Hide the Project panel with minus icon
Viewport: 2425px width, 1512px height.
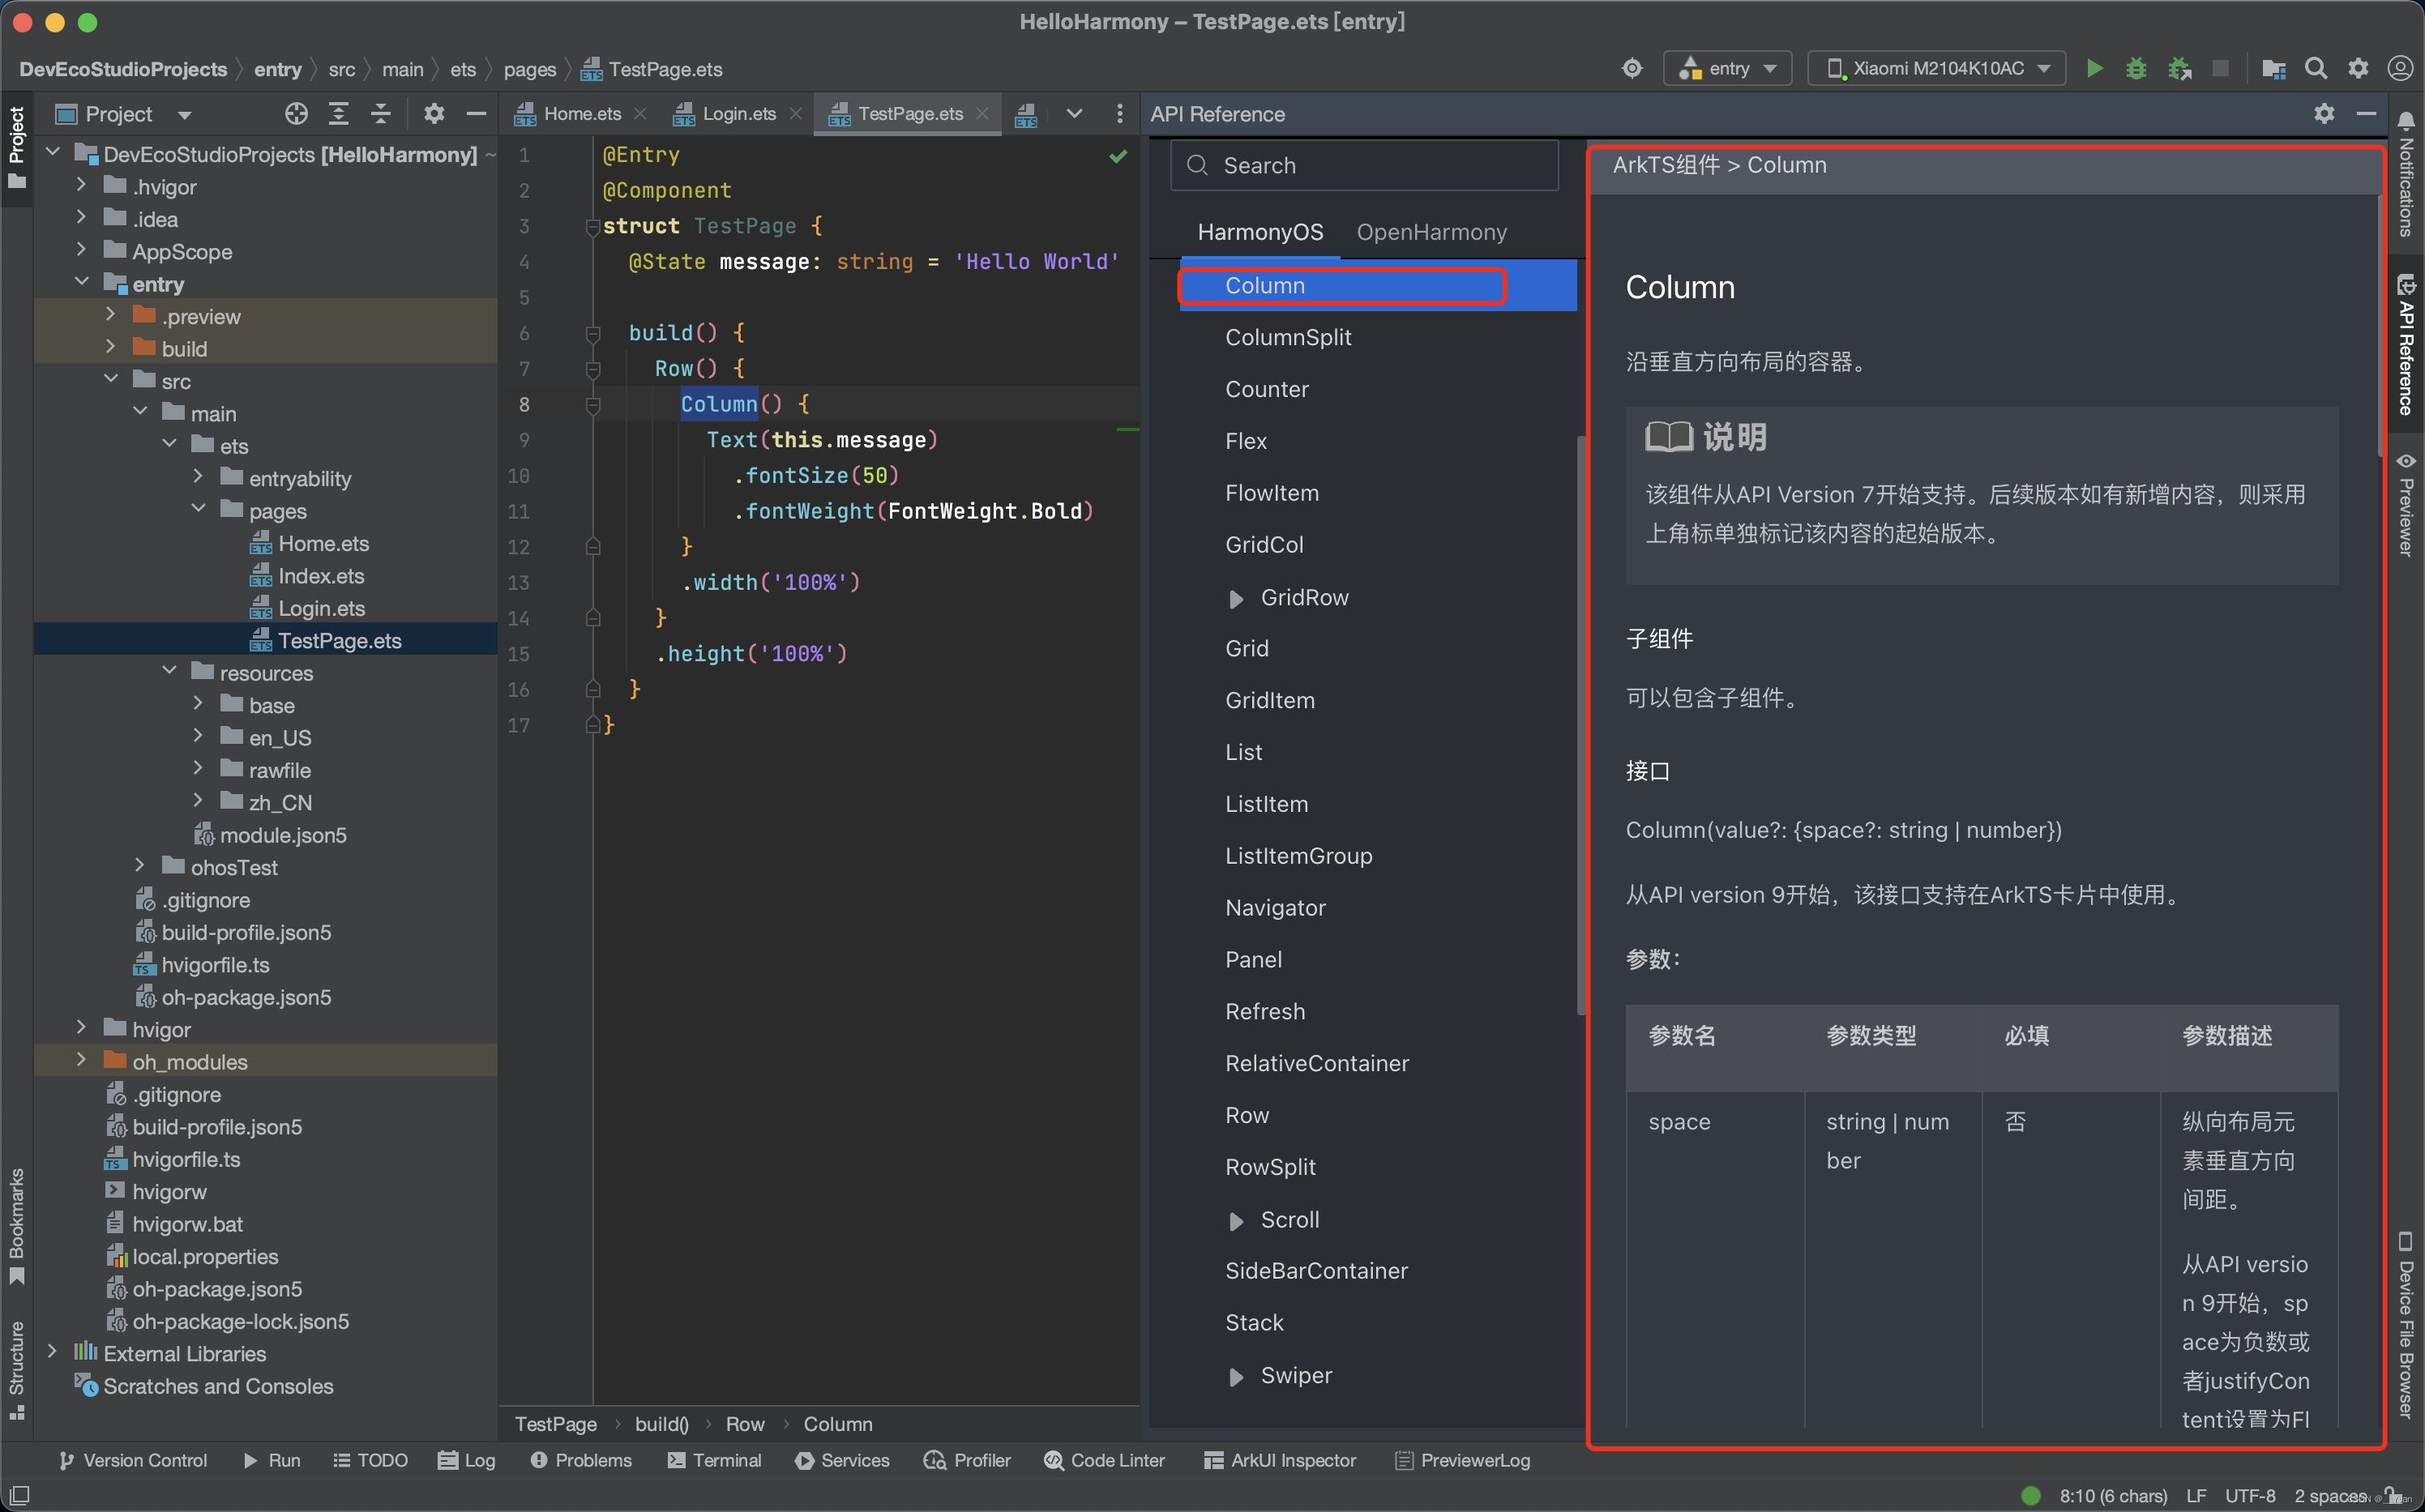(476, 114)
